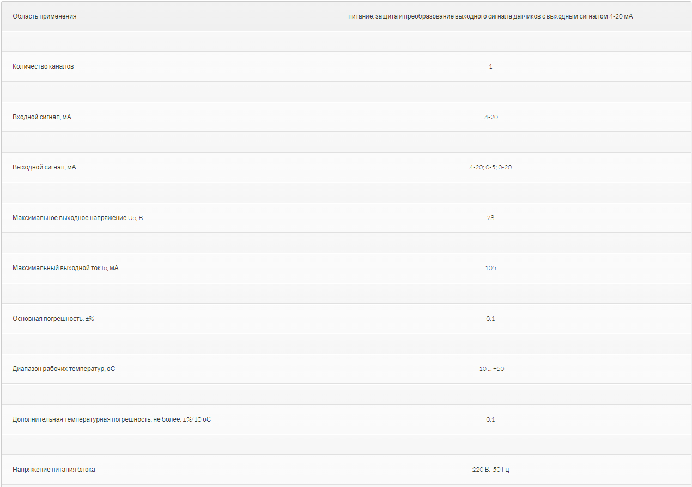The width and height of the screenshot is (692, 487).
Task: Click 'Диапазон рабочих температур, оС' label
Action: point(64,369)
